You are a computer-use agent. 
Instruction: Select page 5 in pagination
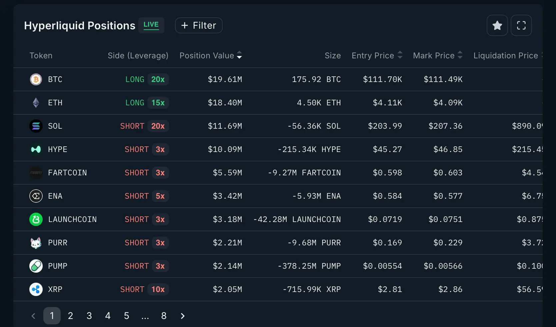click(x=126, y=316)
